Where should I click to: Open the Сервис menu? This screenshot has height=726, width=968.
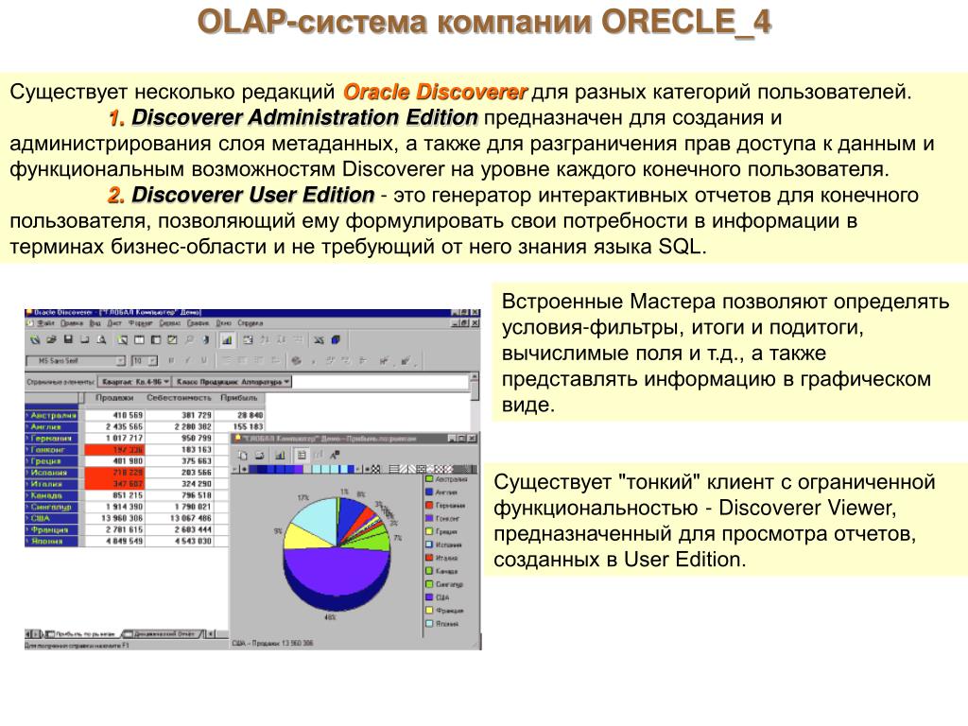[170, 323]
